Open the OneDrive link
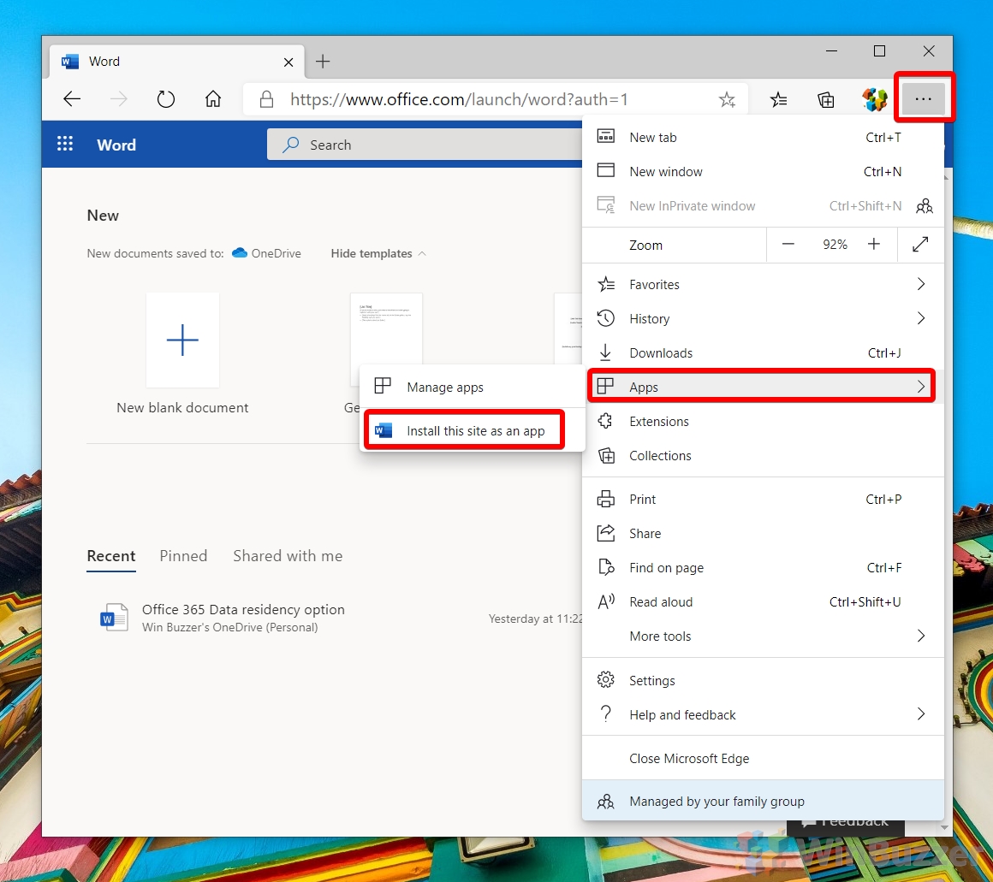 (274, 253)
